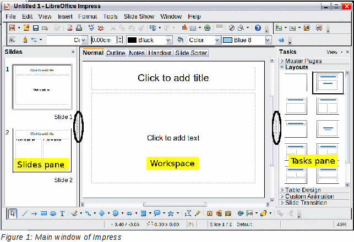
Task: Toggle AutoSpellcheck in the toolbar
Action: click(100, 28)
